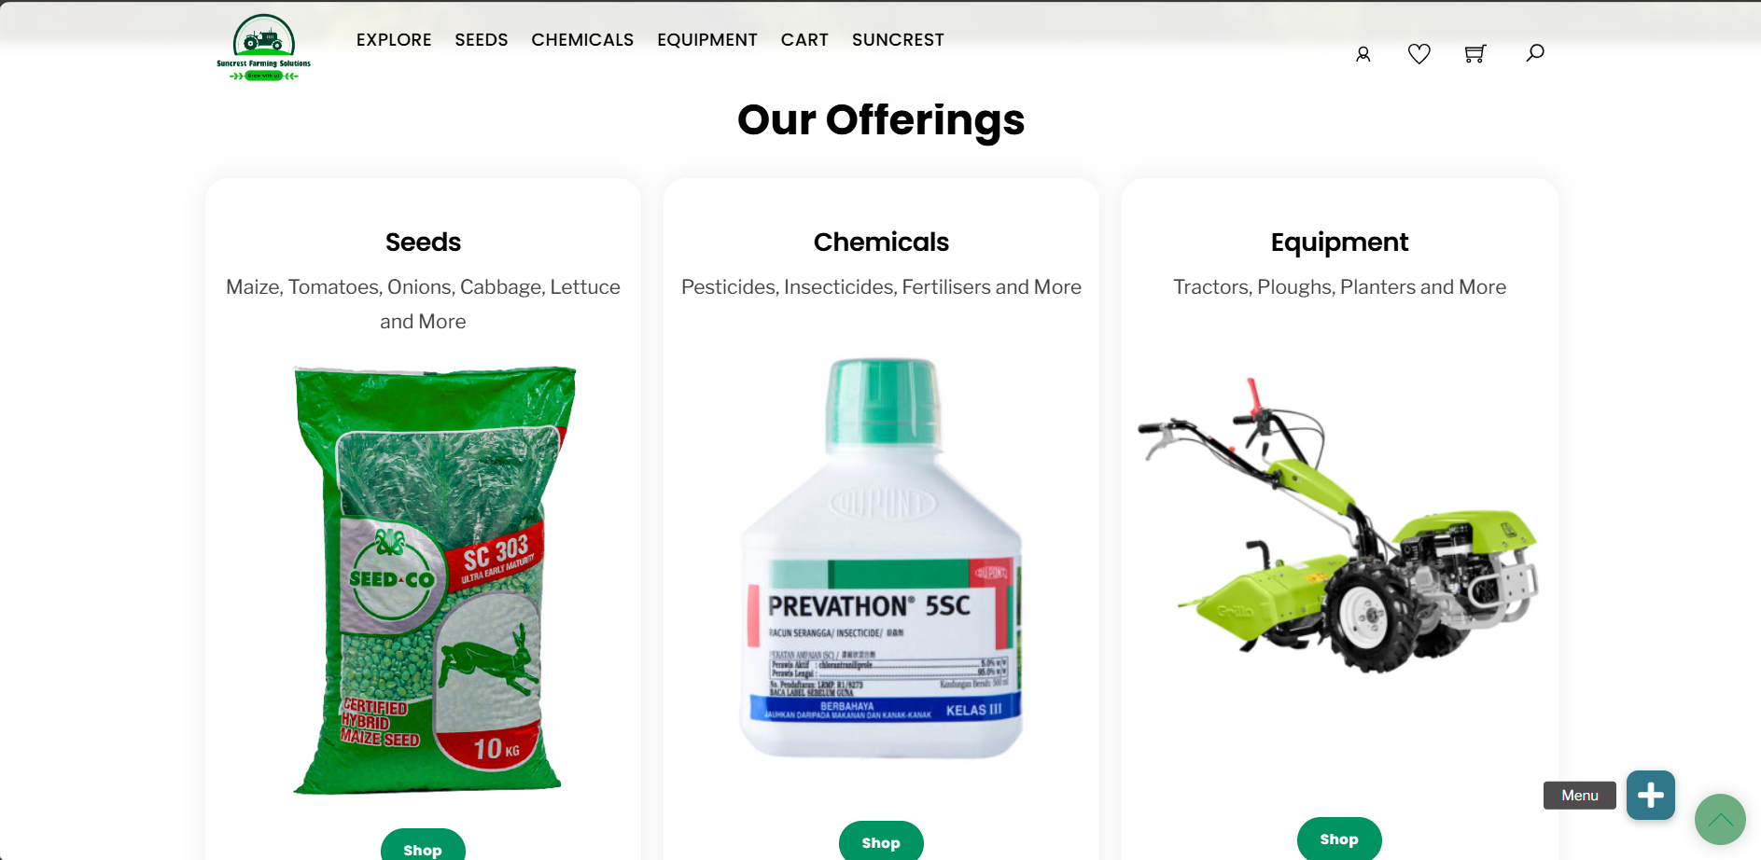Expand the blue plus menu button
1761x860 pixels.
tap(1651, 796)
